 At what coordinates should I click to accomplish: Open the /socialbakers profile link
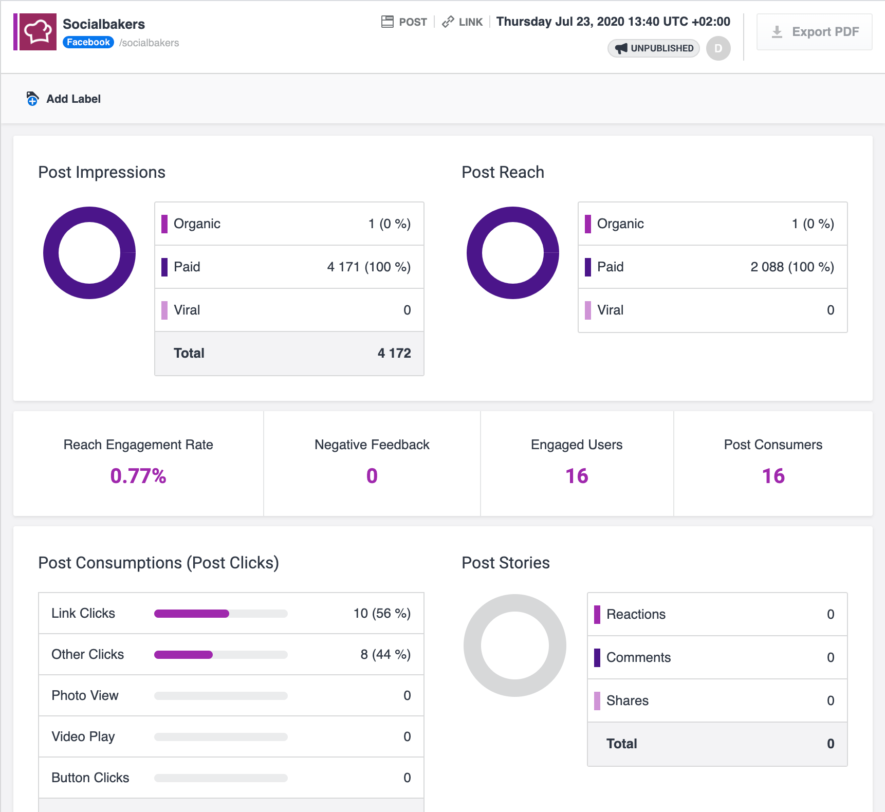click(149, 43)
